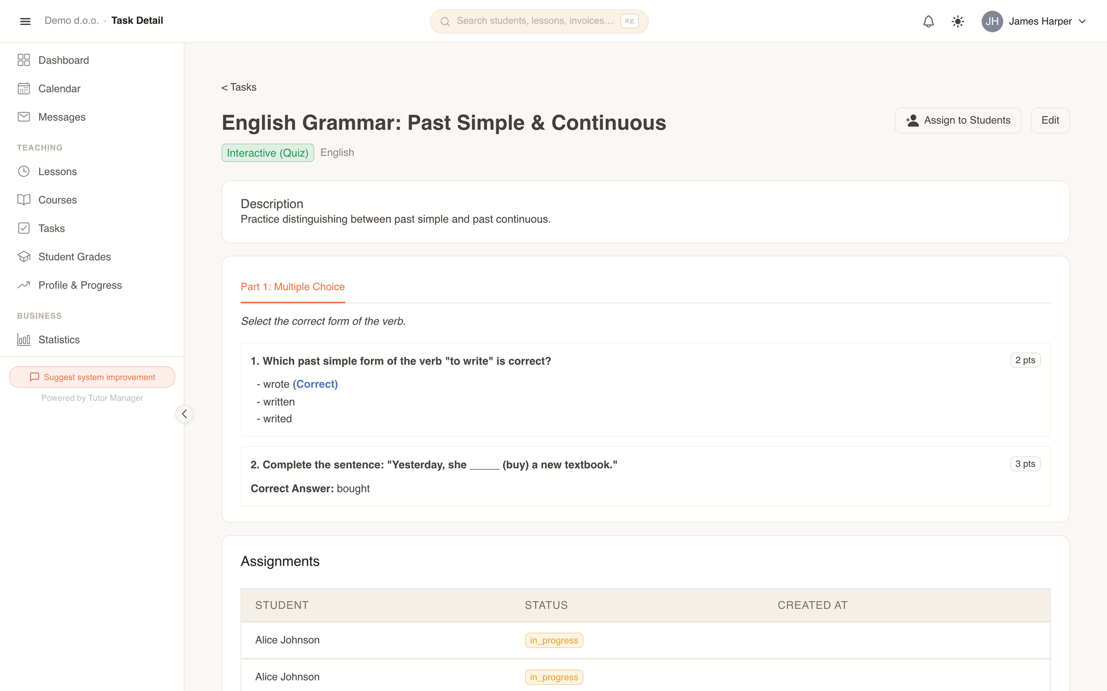Click the Tasks checkbox icon

coord(24,228)
